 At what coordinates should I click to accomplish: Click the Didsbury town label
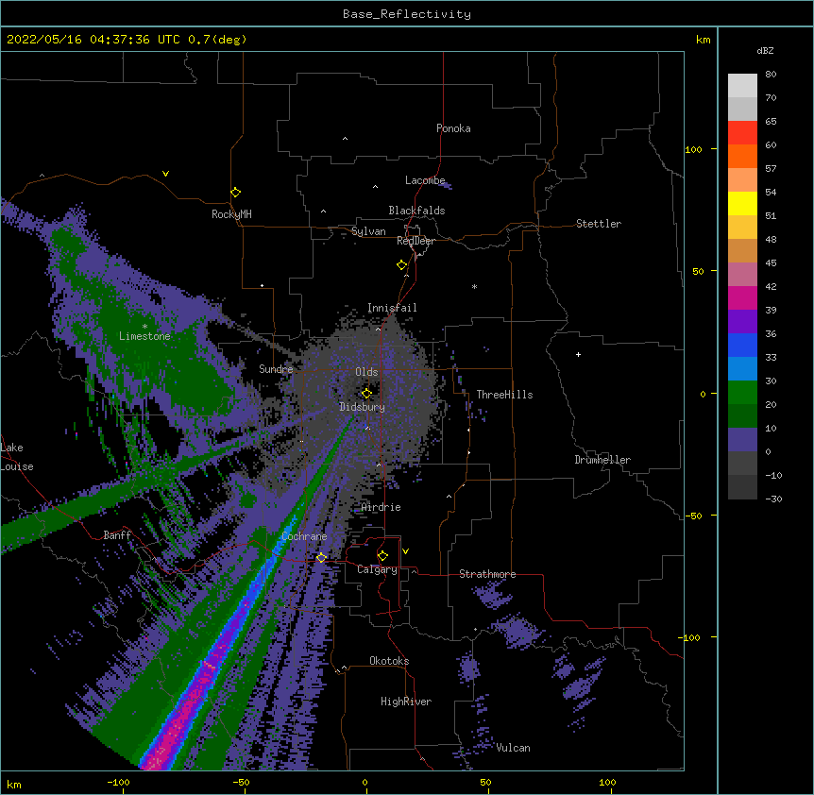[x=362, y=407]
